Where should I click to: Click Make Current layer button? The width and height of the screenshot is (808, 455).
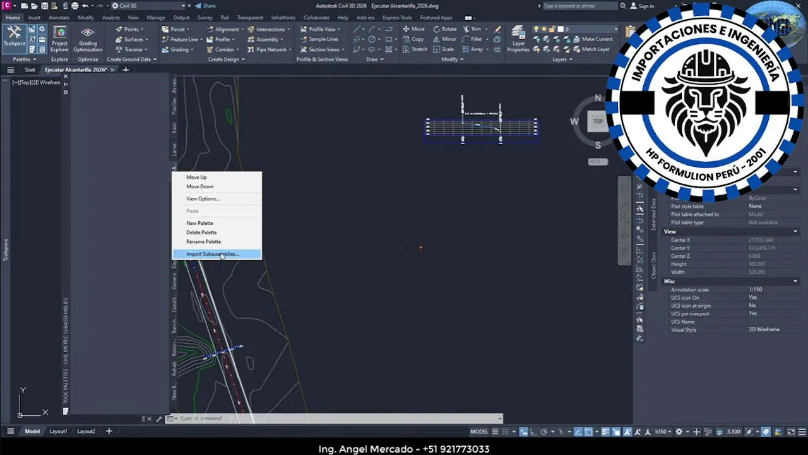pyautogui.click(x=592, y=39)
